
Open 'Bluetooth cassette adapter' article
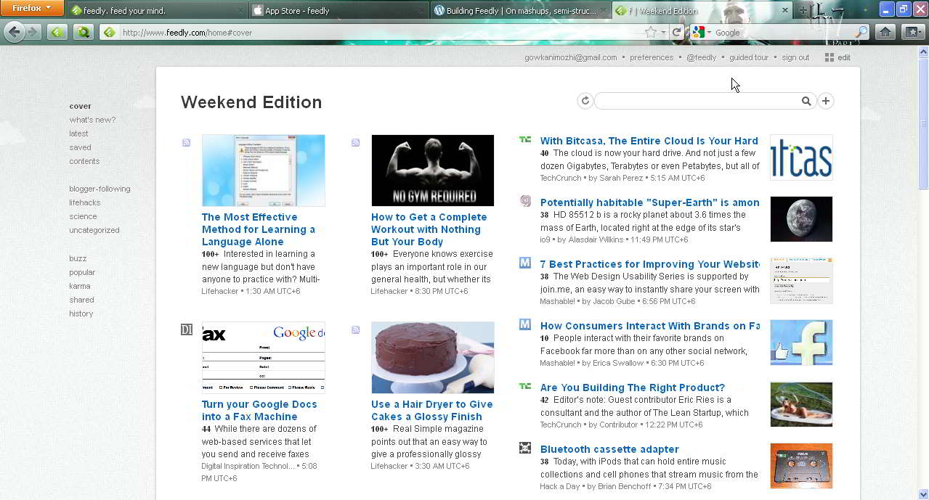(x=609, y=449)
